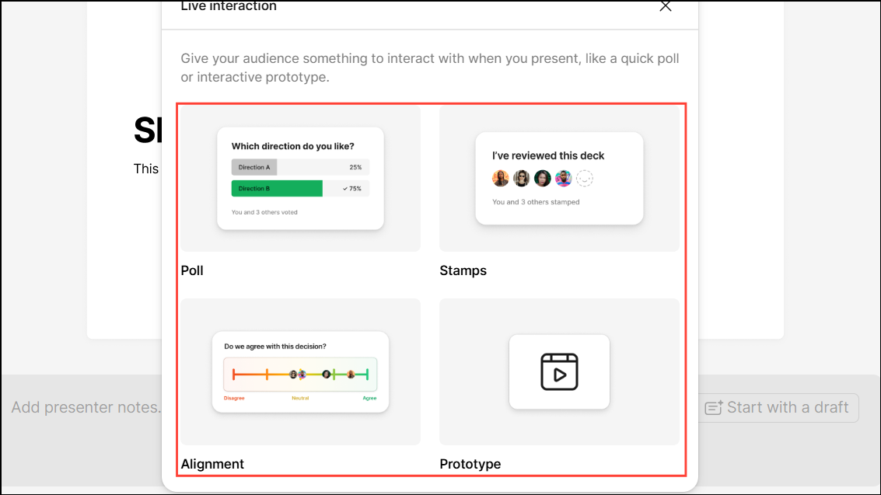Image resolution: width=881 pixels, height=495 pixels.
Task: Click the first stamp avatar
Action: tap(501, 179)
